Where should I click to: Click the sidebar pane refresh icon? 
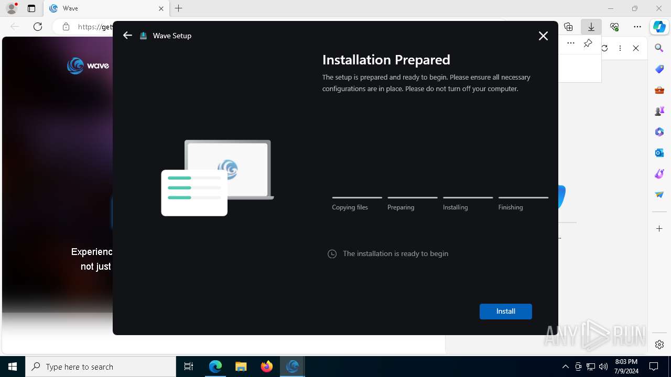click(x=604, y=48)
